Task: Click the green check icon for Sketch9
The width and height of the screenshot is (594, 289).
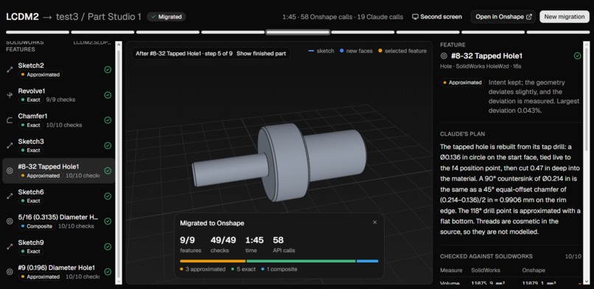Action: (x=108, y=246)
